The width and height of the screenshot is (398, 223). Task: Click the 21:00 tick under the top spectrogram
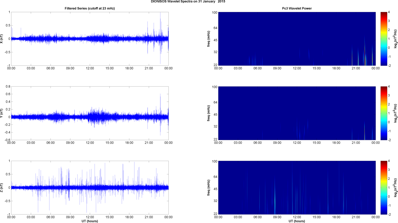(356, 68)
